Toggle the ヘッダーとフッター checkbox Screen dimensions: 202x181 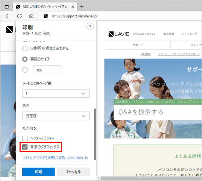(x=25, y=138)
